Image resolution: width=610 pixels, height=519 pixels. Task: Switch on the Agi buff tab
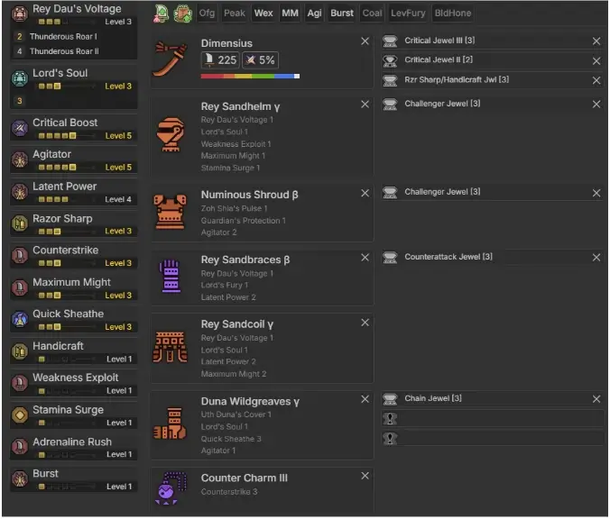(314, 14)
